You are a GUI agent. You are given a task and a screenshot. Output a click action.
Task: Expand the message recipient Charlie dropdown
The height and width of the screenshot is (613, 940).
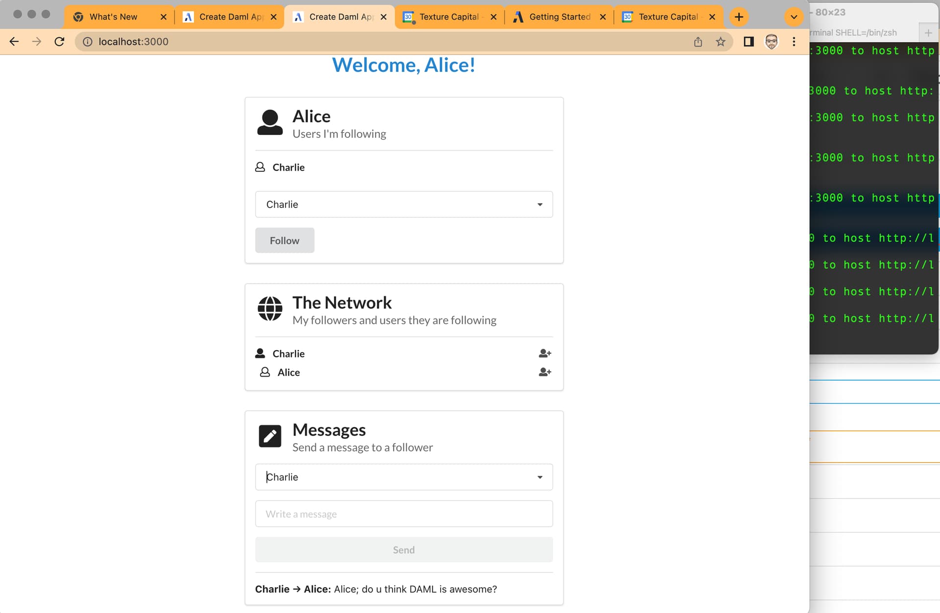(540, 477)
